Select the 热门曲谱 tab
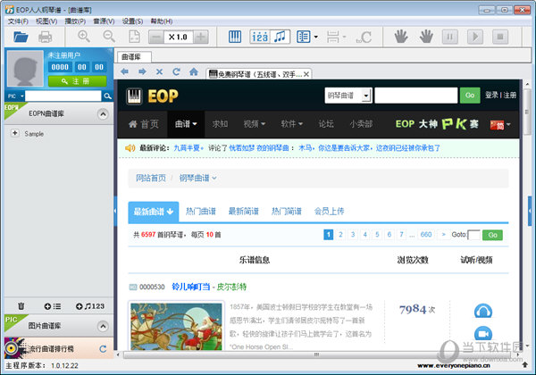Viewport: 536px width, 375px height. (x=201, y=212)
